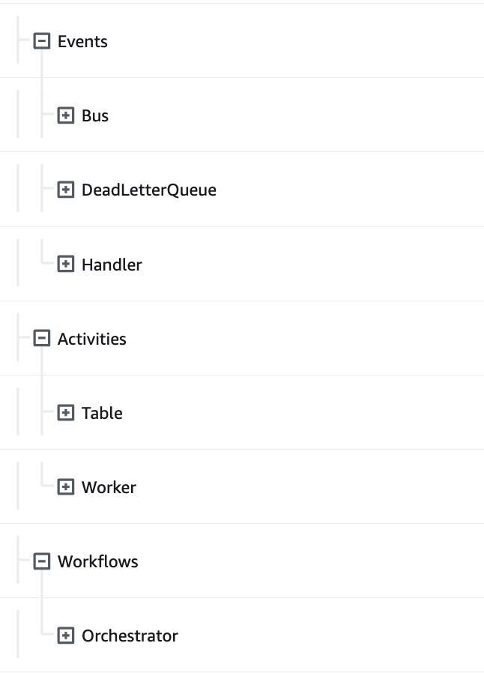Expand the Worker node
This screenshot has width=484, height=673.
click(x=66, y=487)
